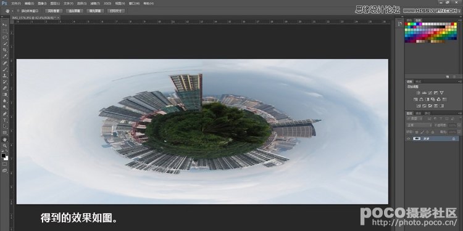
Task: Open the blend mode 正常 dropdown
Action: click(x=419, y=125)
